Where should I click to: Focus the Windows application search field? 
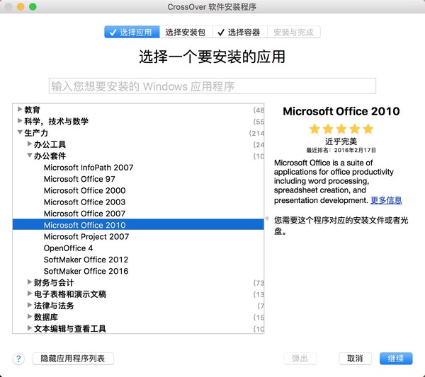click(212, 86)
